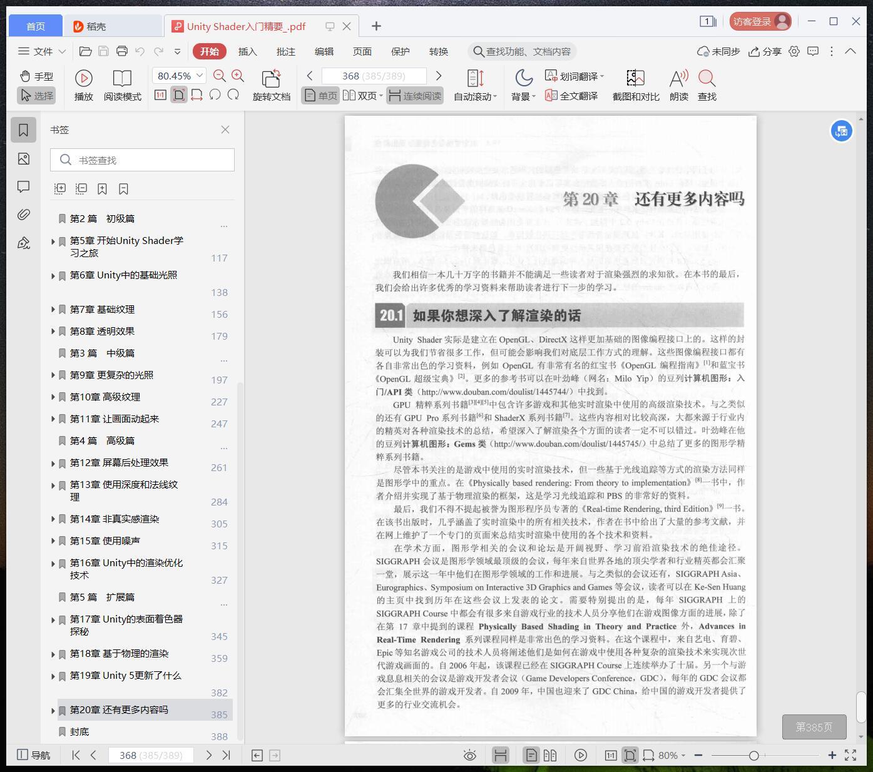The width and height of the screenshot is (873, 772).
Task: Switch to 编辑 ribbon tab
Action: tap(324, 51)
